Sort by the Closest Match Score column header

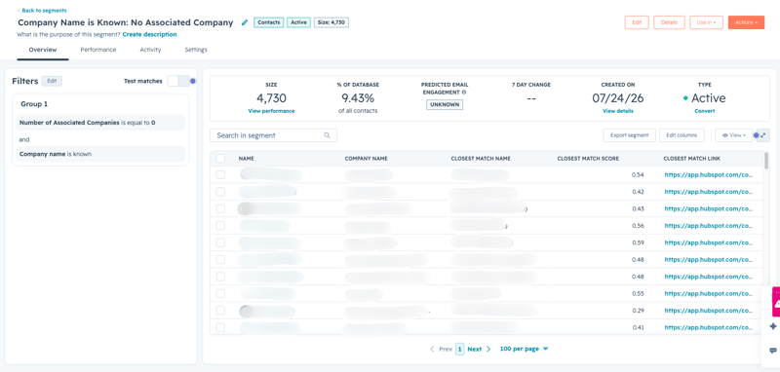588,159
